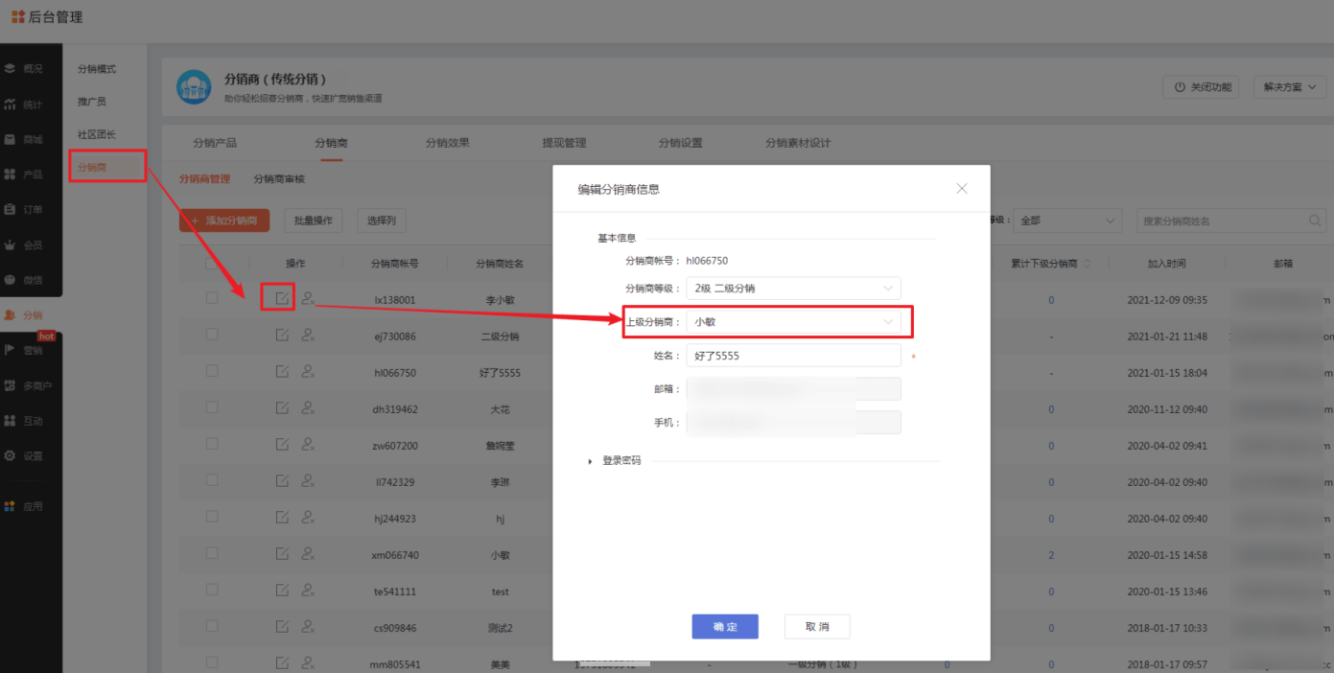Check the box for row xm066740
The image size is (1334, 673).
[212, 553]
